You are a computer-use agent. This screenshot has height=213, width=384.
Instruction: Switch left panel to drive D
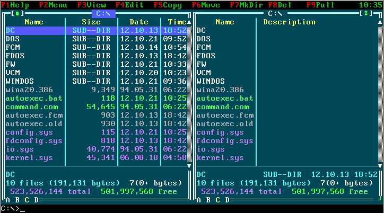36,200
